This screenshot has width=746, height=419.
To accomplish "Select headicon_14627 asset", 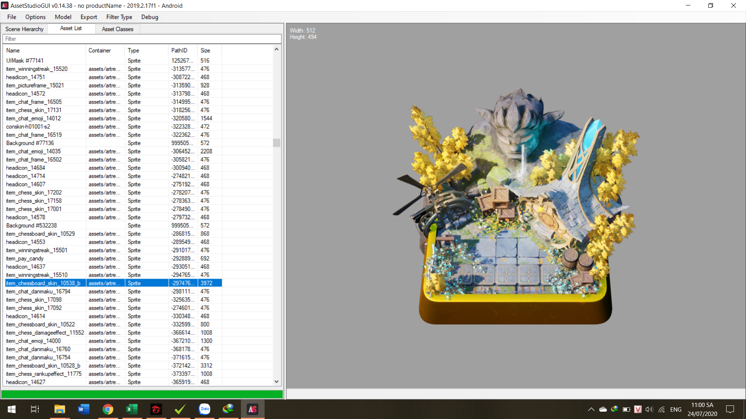I will click(113, 382).
